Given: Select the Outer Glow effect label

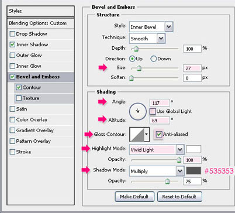Looking at the screenshot, I should click(x=29, y=55).
